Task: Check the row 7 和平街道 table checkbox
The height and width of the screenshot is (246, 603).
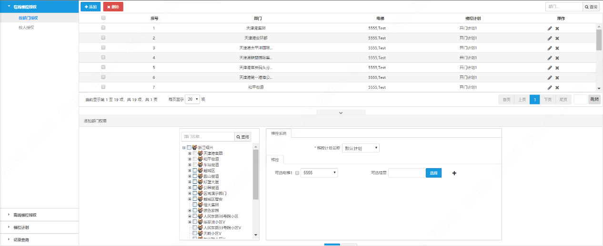Action: 103,87
